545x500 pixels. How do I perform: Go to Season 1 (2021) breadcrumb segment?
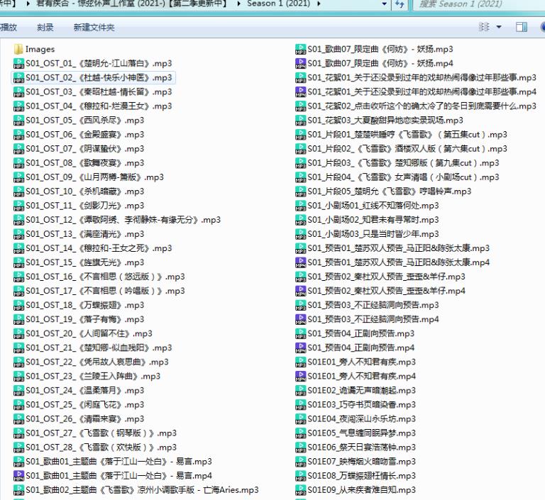278,4
